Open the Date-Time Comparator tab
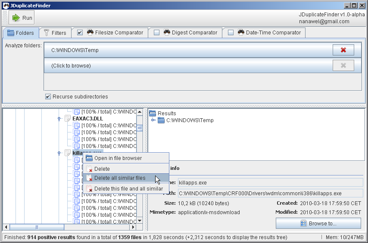 pos(264,33)
